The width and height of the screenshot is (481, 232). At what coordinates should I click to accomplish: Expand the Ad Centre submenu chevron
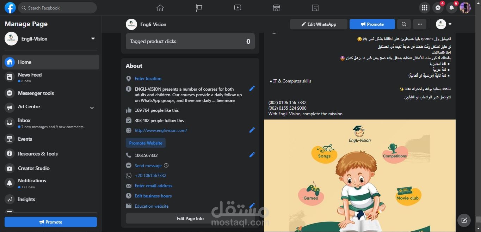(x=92, y=108)
